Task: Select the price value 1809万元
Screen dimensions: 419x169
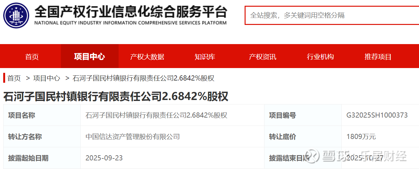Action: [361, 137]
